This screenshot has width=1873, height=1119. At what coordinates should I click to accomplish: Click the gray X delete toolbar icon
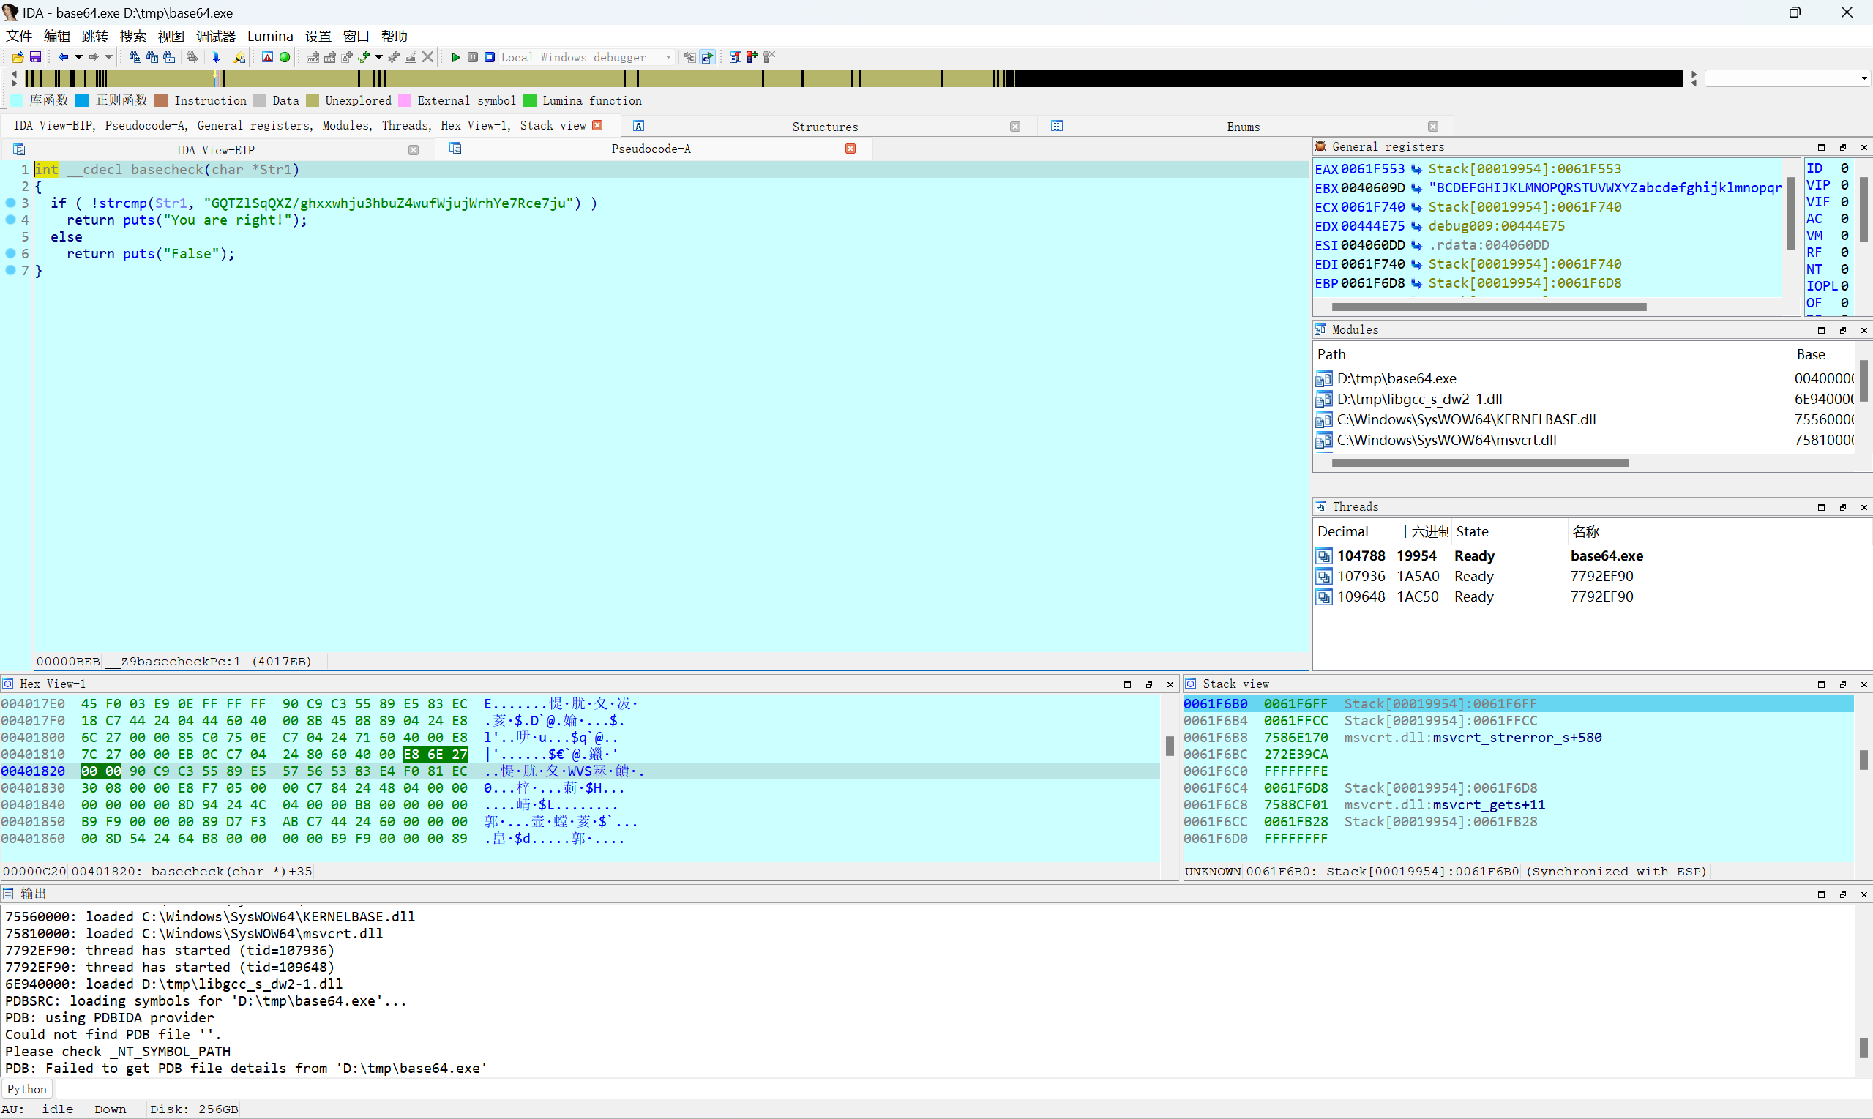pos(427,57)
